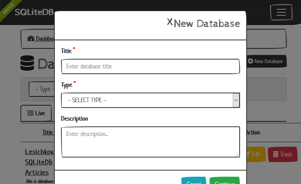Expand the SELECT TYPE dropdown arrow
Screen dimensions: 301x184
236,100
